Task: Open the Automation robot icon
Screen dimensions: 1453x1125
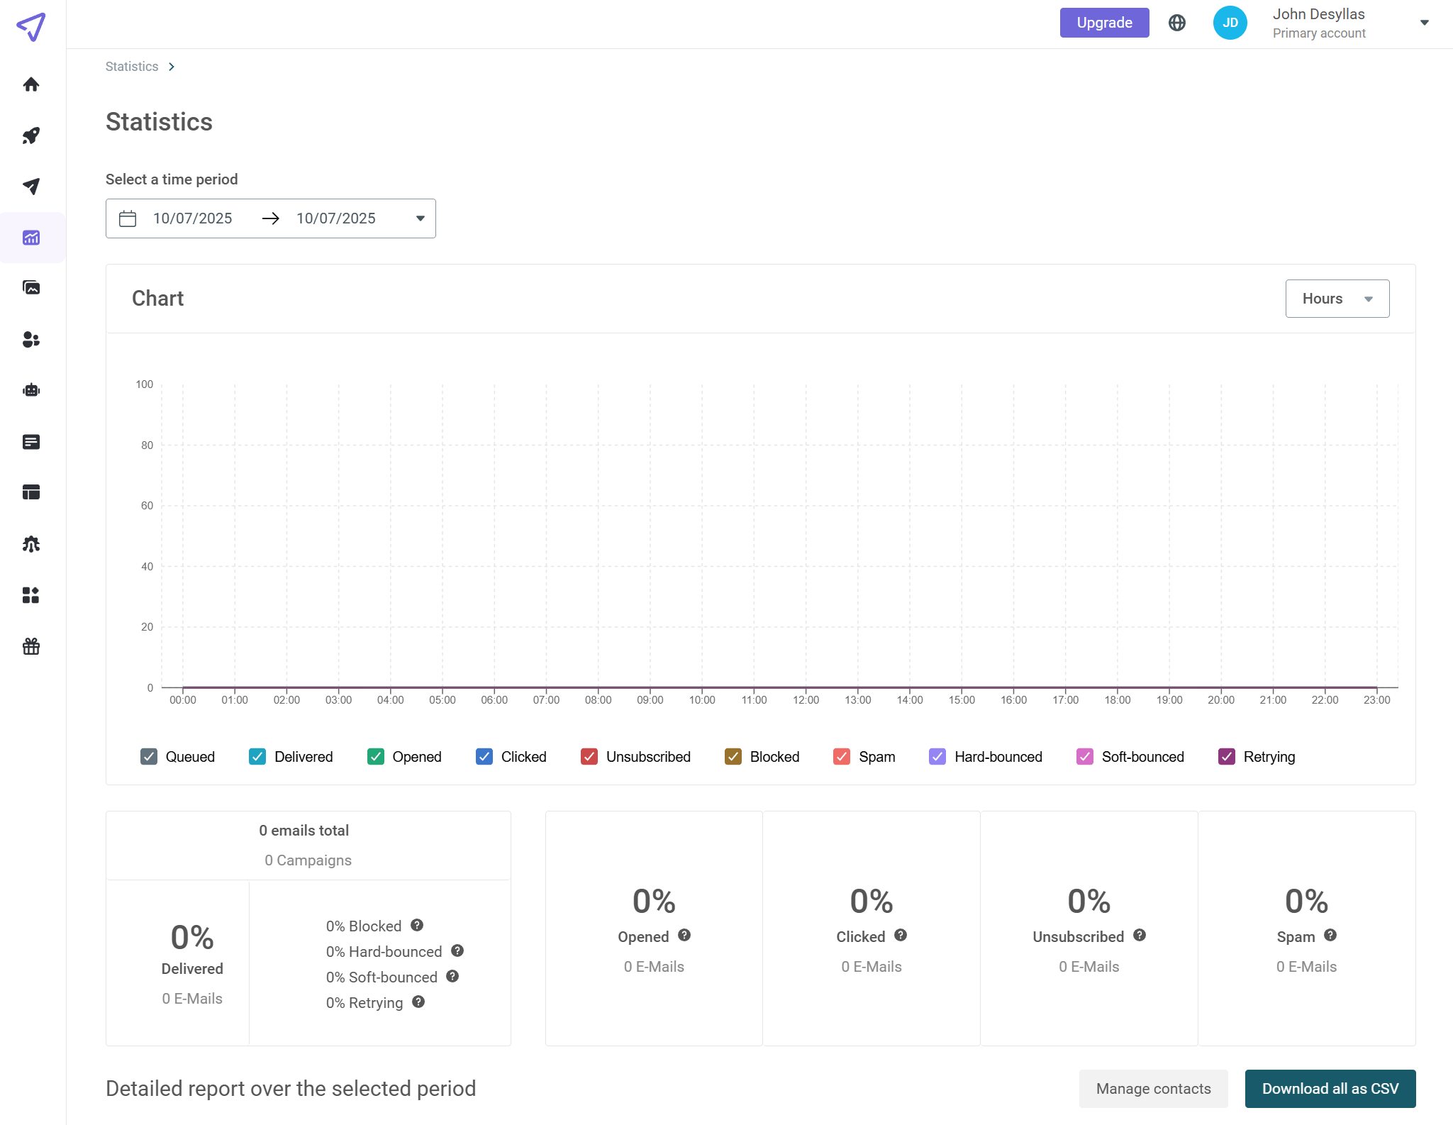Action: (31, 389)
